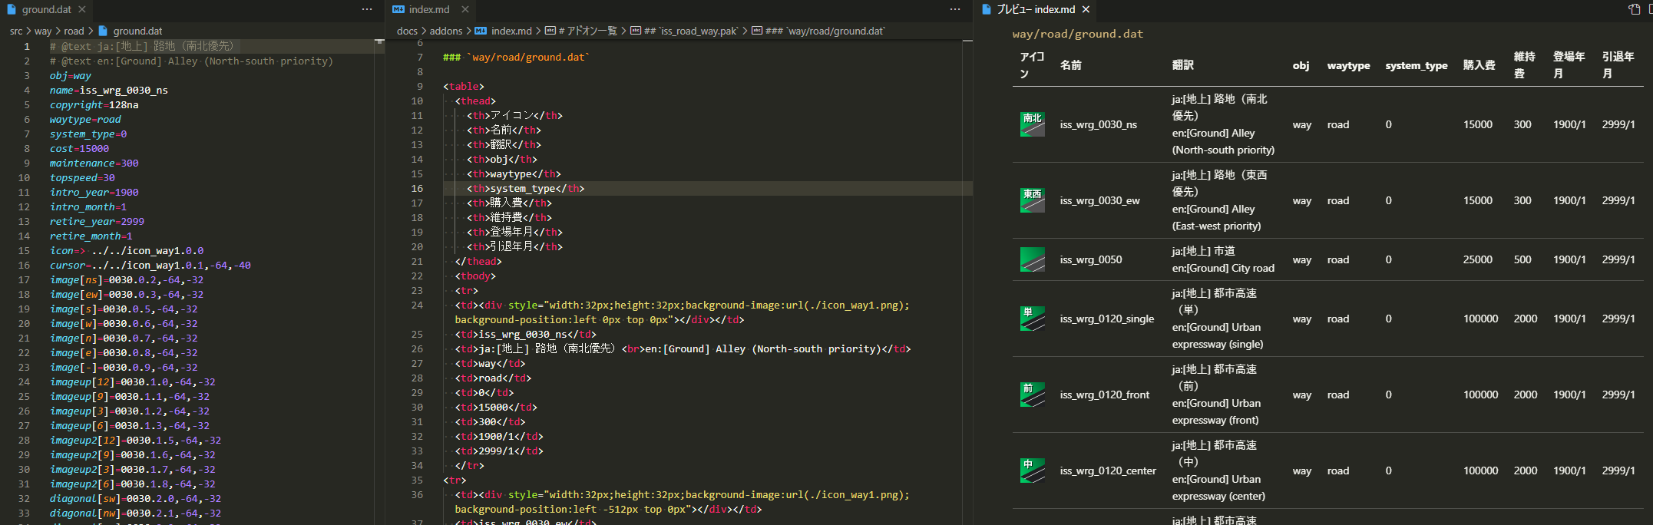Click the iss_wrg_0030_ew name cell in preview

click(1100, 200)
